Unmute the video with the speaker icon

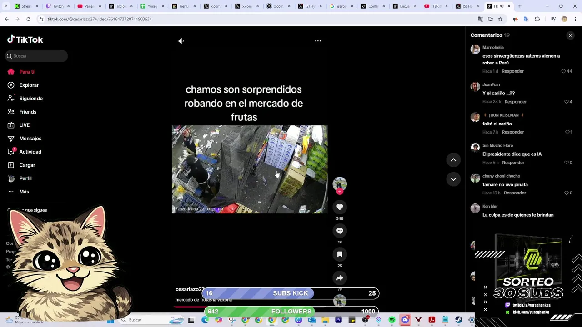181,41
